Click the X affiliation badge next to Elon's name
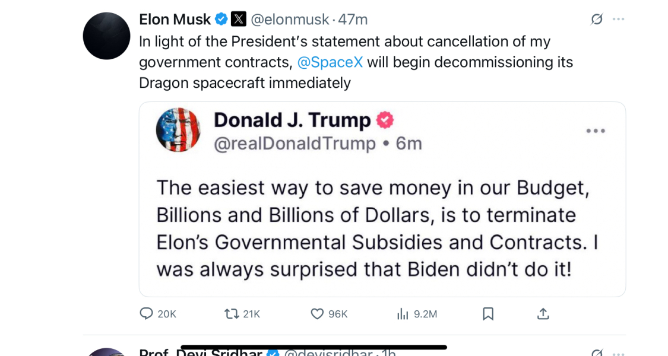668x356 pixels. click(x=238, y=18)
